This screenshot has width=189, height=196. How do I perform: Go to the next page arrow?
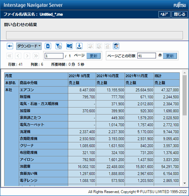[27, 56]
